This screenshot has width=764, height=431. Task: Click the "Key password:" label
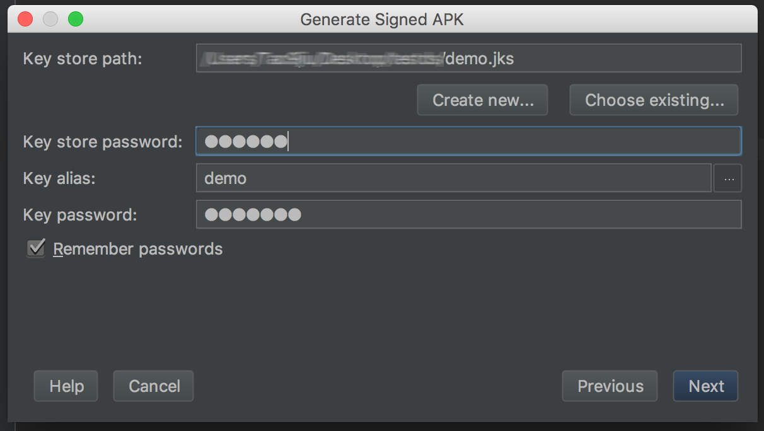pos(79,215)
